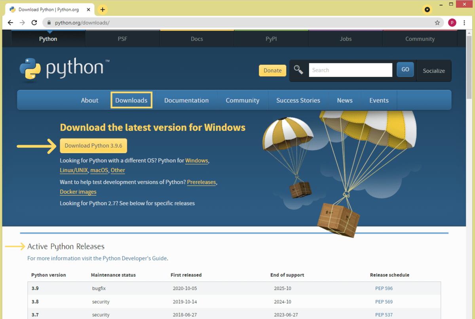Click the scrollbar up arrow
Image resolution: width=475 pixels, height=319 pixels.
click(x=469, y=32)
